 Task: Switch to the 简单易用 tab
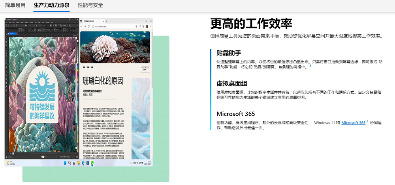tap(14, 5)
